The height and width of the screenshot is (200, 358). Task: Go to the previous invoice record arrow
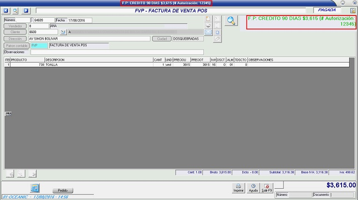tap(7, 10)
